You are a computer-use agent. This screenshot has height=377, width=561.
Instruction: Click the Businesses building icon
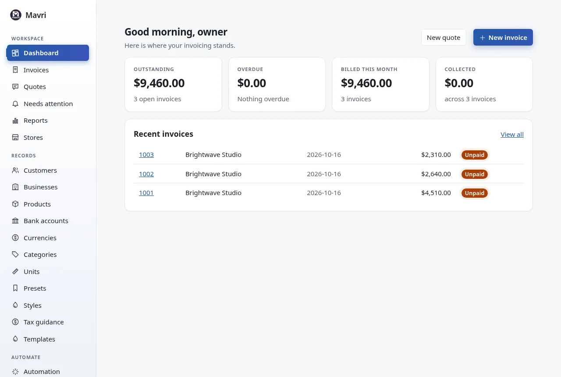point(15,187)
